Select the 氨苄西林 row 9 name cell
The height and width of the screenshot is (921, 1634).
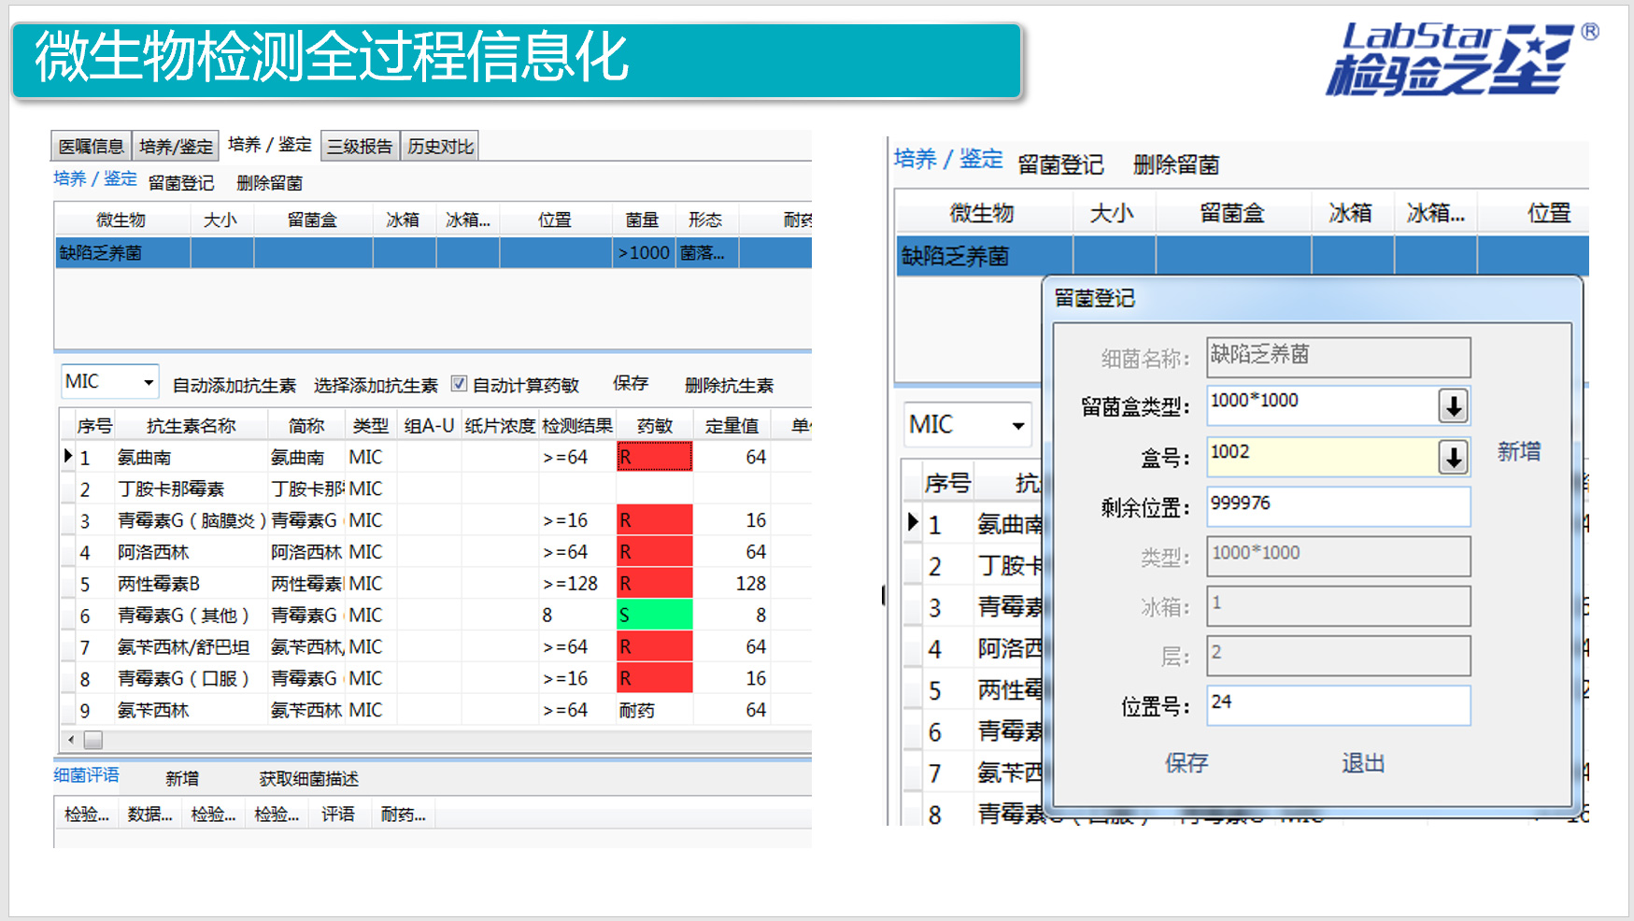(x=192, y=710)
